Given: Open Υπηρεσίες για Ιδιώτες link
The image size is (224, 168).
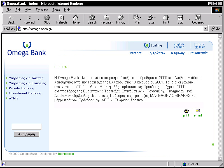Looking at the screenshot, I should [26, 78].
